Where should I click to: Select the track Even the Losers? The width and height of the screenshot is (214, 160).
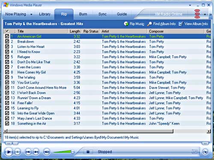tap(29, 67)
